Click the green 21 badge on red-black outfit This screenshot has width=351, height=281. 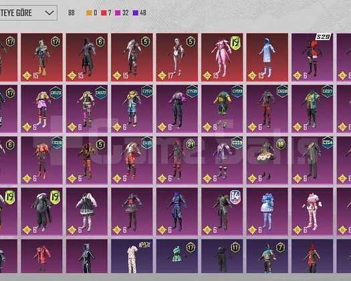pos(191,145)
